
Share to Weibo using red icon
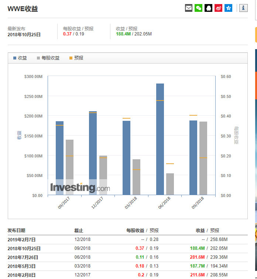[x=218, y=8]
